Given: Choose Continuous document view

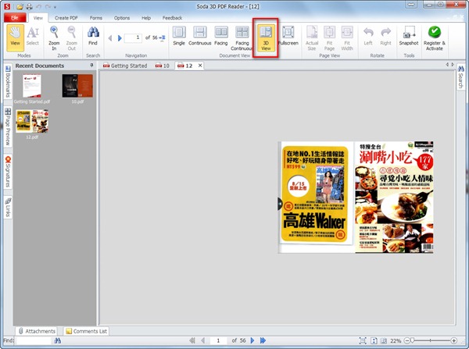Looking at the screenshot, I should (200, 37).
